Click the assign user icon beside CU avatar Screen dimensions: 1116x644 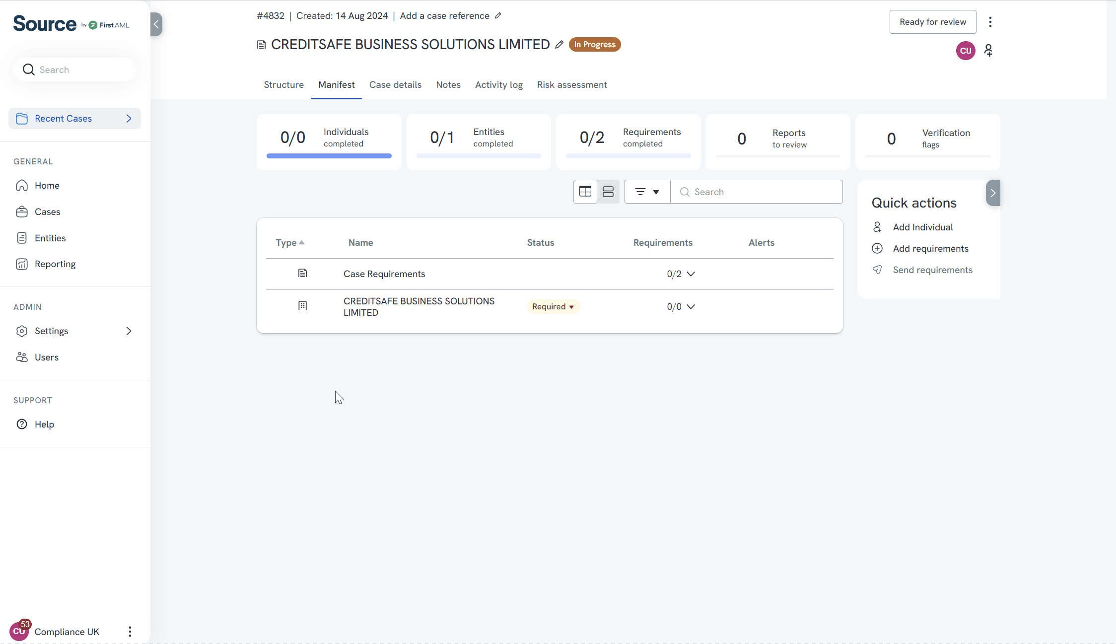click(988, 51)
